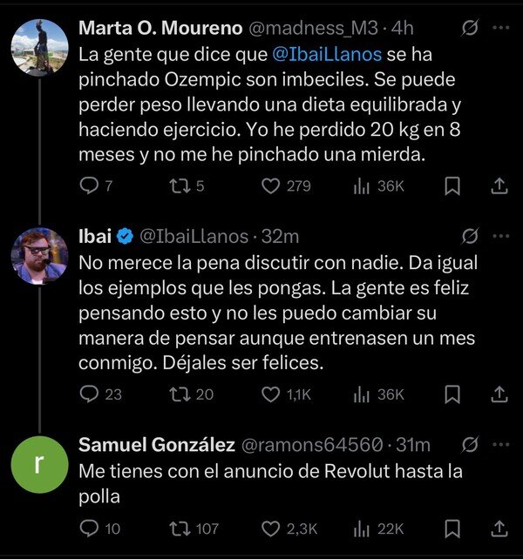Like Marta O. Moureno's tweet

(271, 185)
